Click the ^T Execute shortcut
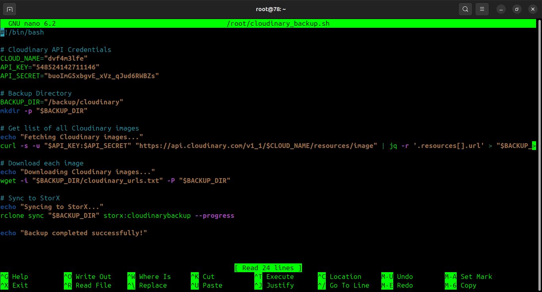The height and width of the screenshot is (292, 542). click(274, 277)
